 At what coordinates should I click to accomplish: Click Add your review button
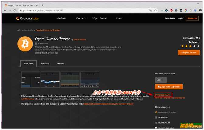[189, 53]
